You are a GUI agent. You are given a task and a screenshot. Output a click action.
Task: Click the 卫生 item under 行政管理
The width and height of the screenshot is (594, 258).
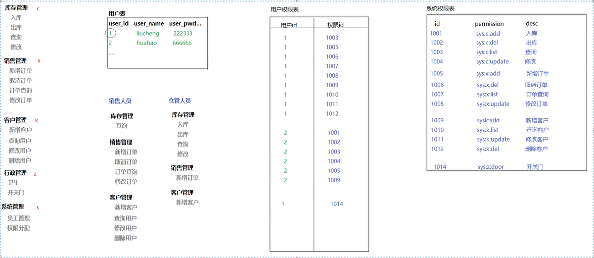coord(13,183)
